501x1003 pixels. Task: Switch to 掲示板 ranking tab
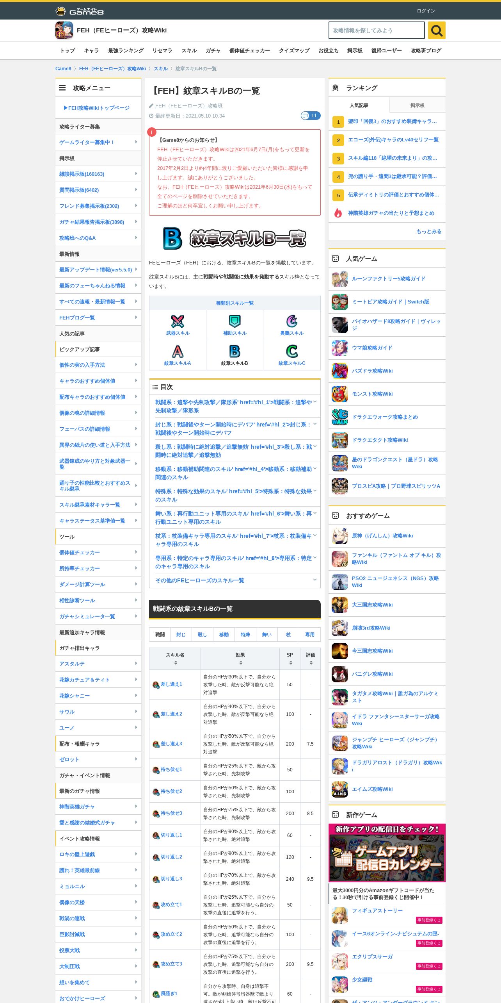417,105
